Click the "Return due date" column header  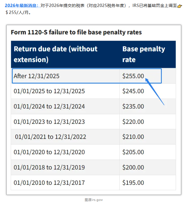click(56, 54)
